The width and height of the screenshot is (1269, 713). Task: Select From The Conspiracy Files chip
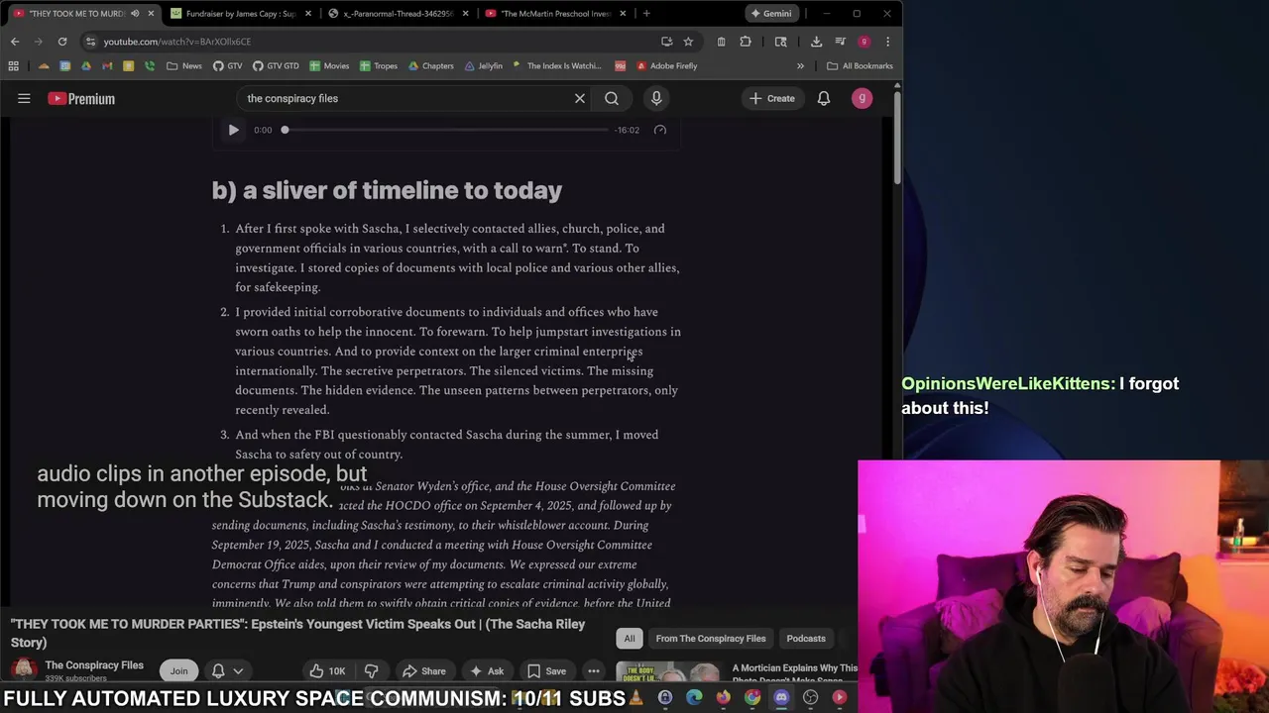click(x=711, y=639)
